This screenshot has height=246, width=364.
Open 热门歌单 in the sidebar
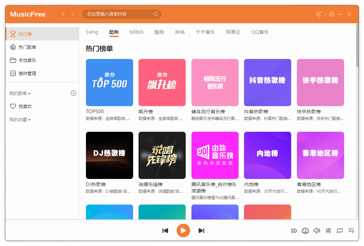(x=27, y=47)
